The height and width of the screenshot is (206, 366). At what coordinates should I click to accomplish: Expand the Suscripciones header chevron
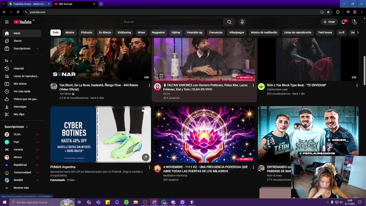[x=27, y=127]
